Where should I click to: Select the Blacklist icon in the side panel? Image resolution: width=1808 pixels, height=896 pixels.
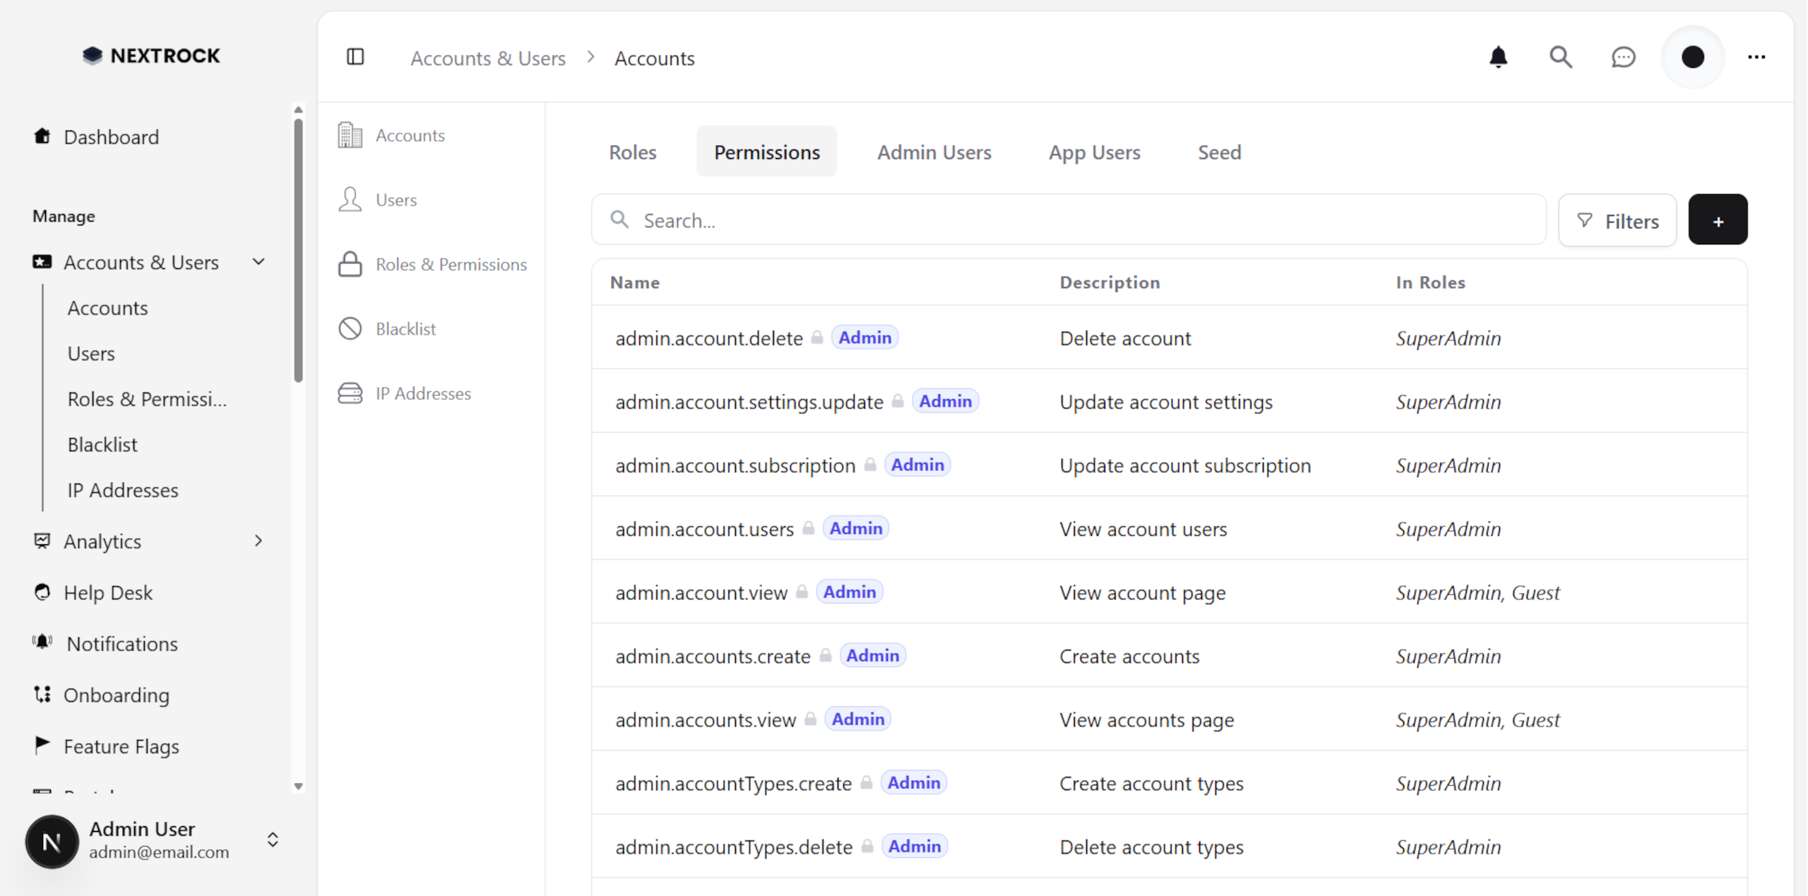click(x=350, y=328)
